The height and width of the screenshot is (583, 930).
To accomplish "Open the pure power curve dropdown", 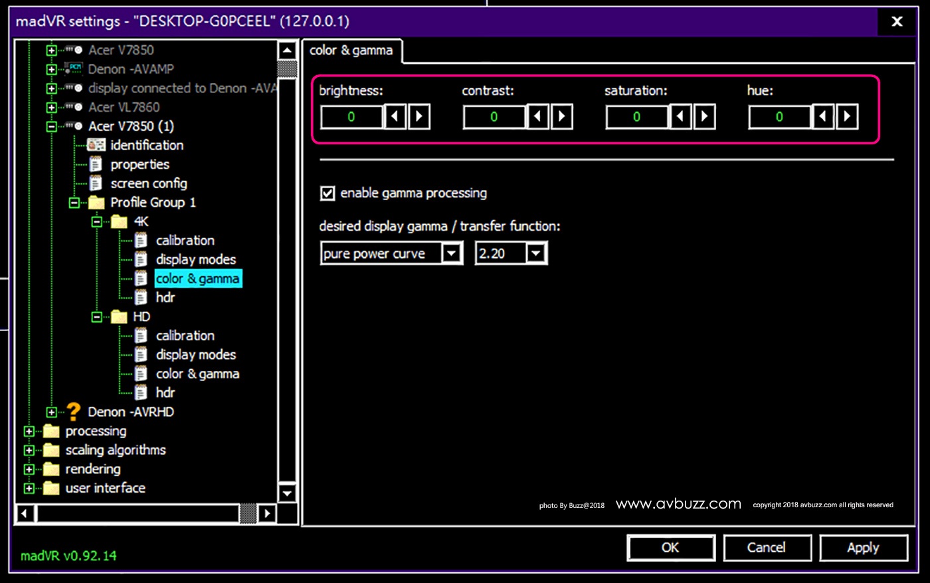I will pyautogui.click(x=452, y=253).
